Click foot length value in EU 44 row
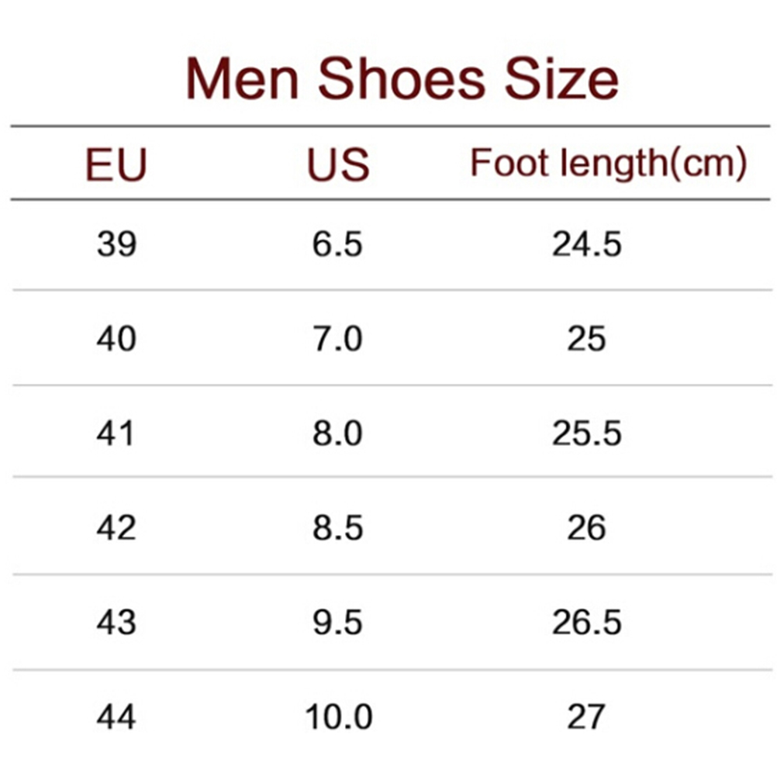Image resolution: width=777 pixels, height=777 pixels. (x=586, y=717)
